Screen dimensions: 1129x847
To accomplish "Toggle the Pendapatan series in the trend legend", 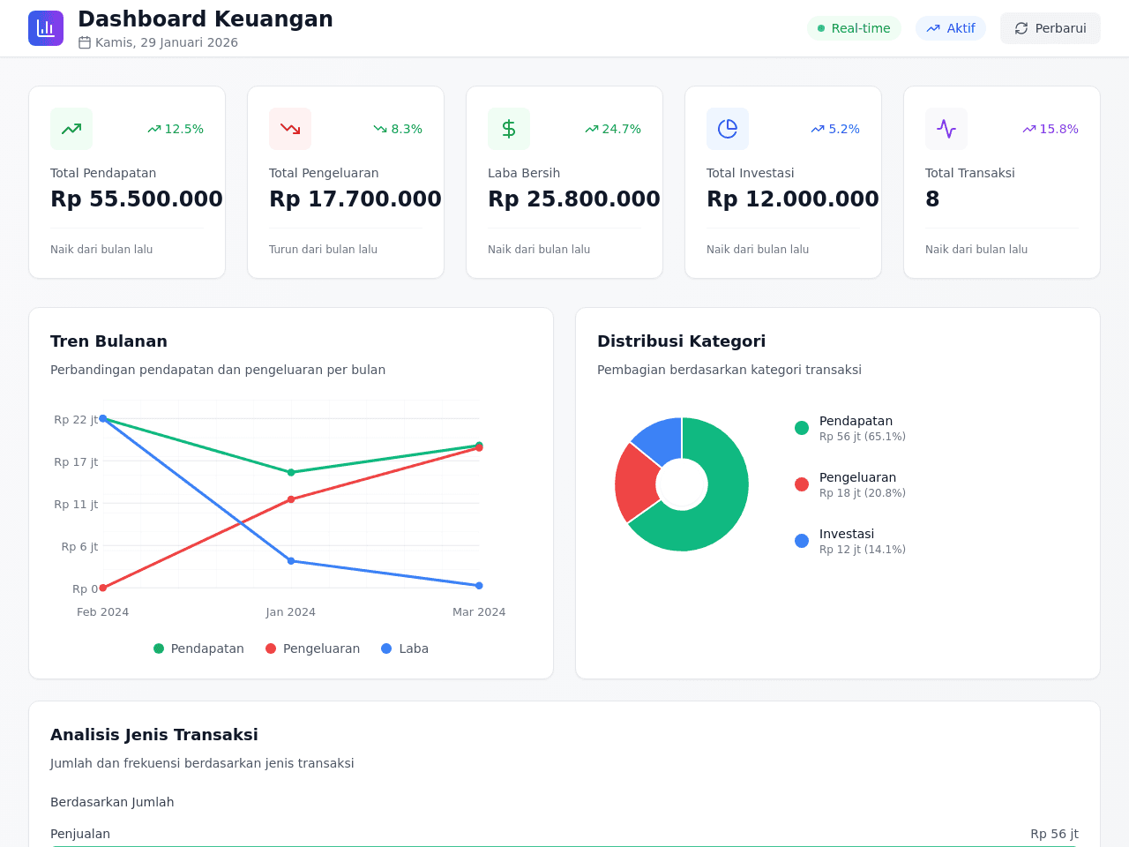I will tap(198, 648).
